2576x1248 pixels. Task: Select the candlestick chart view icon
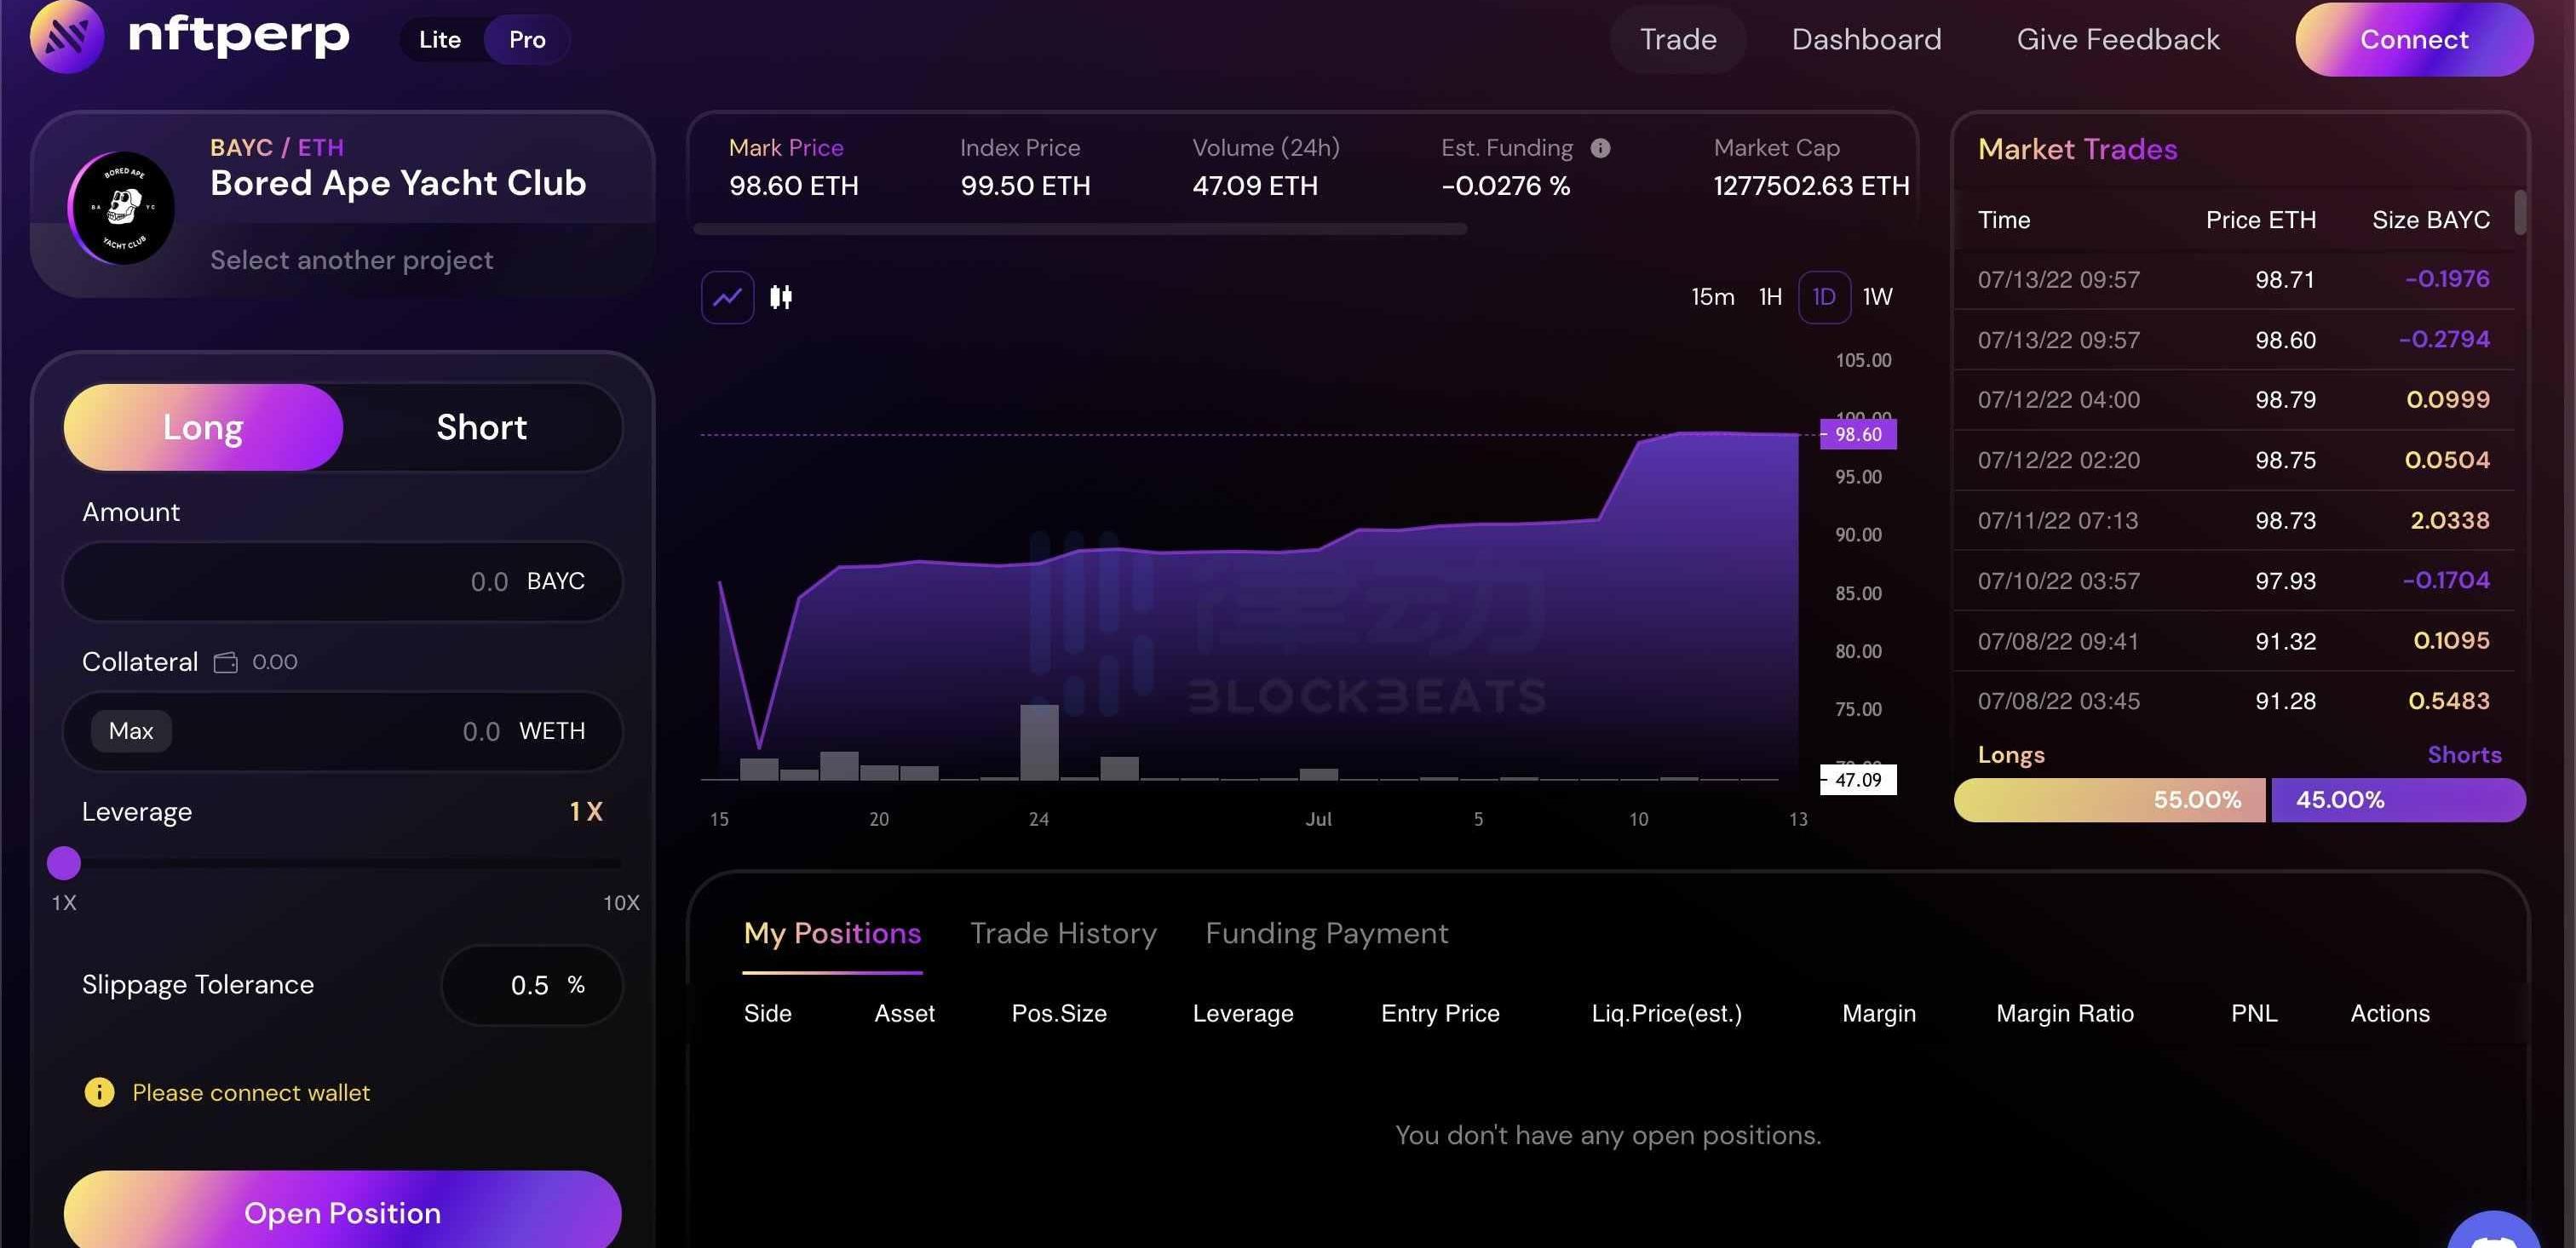click(781, 297)
